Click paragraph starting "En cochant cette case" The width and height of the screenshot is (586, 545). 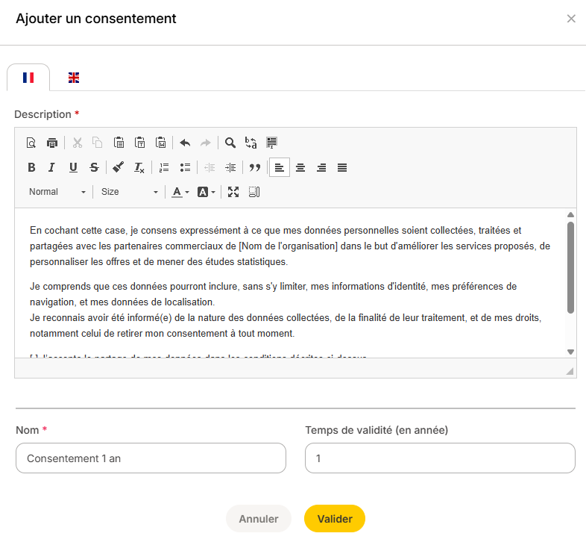point(290,246)
